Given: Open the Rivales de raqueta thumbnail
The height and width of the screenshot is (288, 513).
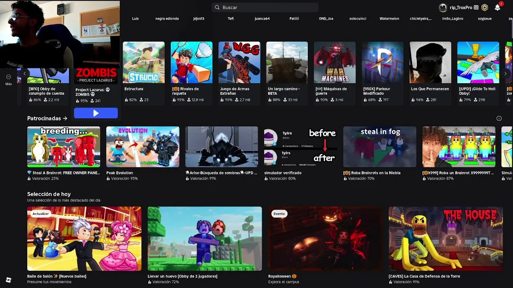Looking at the screenshot, I should pyautogui.click(x=192, y=62).
